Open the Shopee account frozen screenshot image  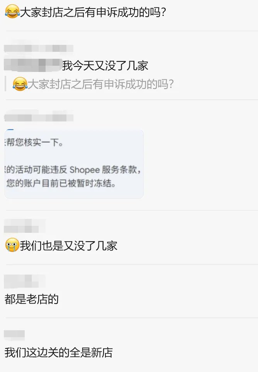tap(74, 164)
